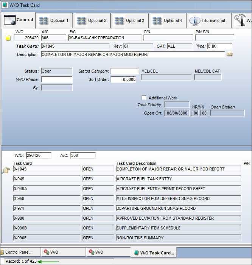Click the Optional 1 tab grid icon

click(44, 21)
